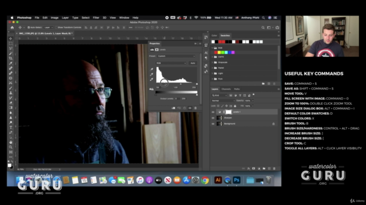This screenshot has width=366, height=205.
Task: Open Google Chrome from the Dock
Action: click(205, 180)
